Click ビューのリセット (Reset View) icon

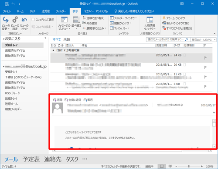24,20
